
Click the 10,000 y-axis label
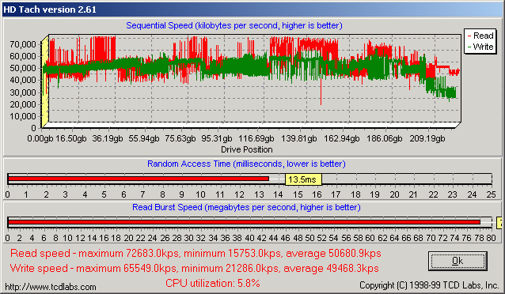(23, 116)
